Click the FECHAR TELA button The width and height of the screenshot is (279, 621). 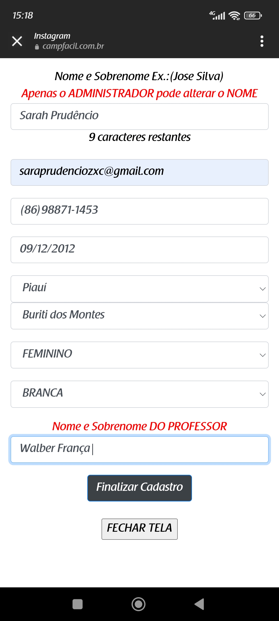139,529
